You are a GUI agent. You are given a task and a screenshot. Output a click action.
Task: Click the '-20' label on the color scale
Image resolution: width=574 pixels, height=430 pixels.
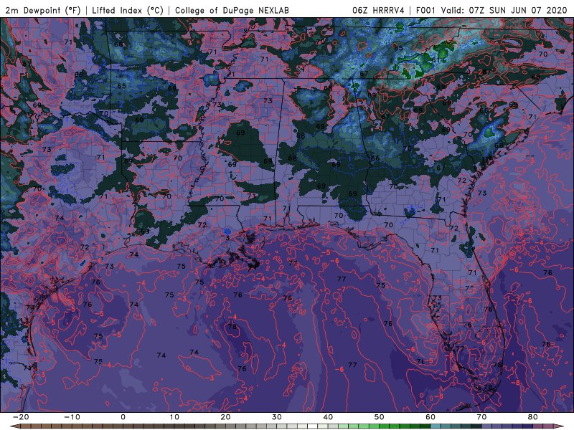click(21, 417)
